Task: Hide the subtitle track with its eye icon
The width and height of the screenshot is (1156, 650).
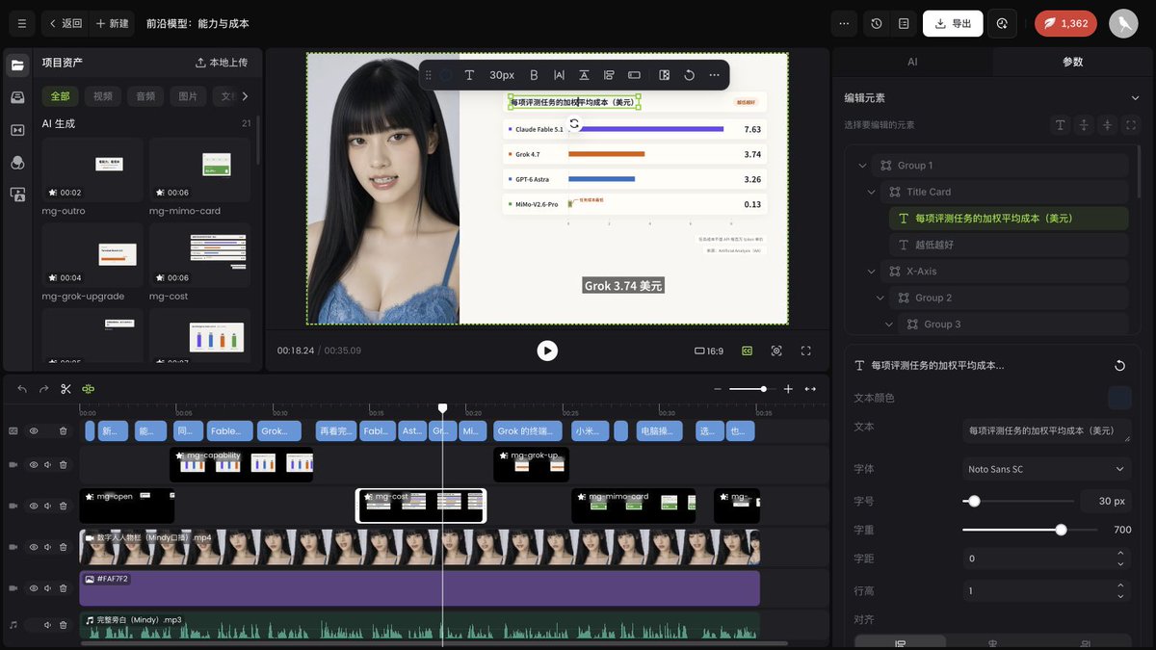Action: 34,431
